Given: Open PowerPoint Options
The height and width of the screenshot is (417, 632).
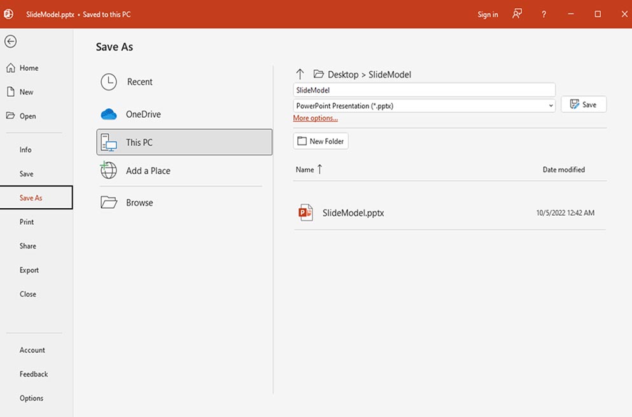Looking at the screenshot, I should pos(31,398).
